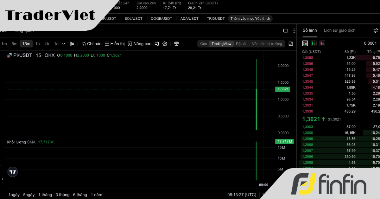Select the Độ sâu depth chart tab
The image size is (380, 199).
coord(242,44)
